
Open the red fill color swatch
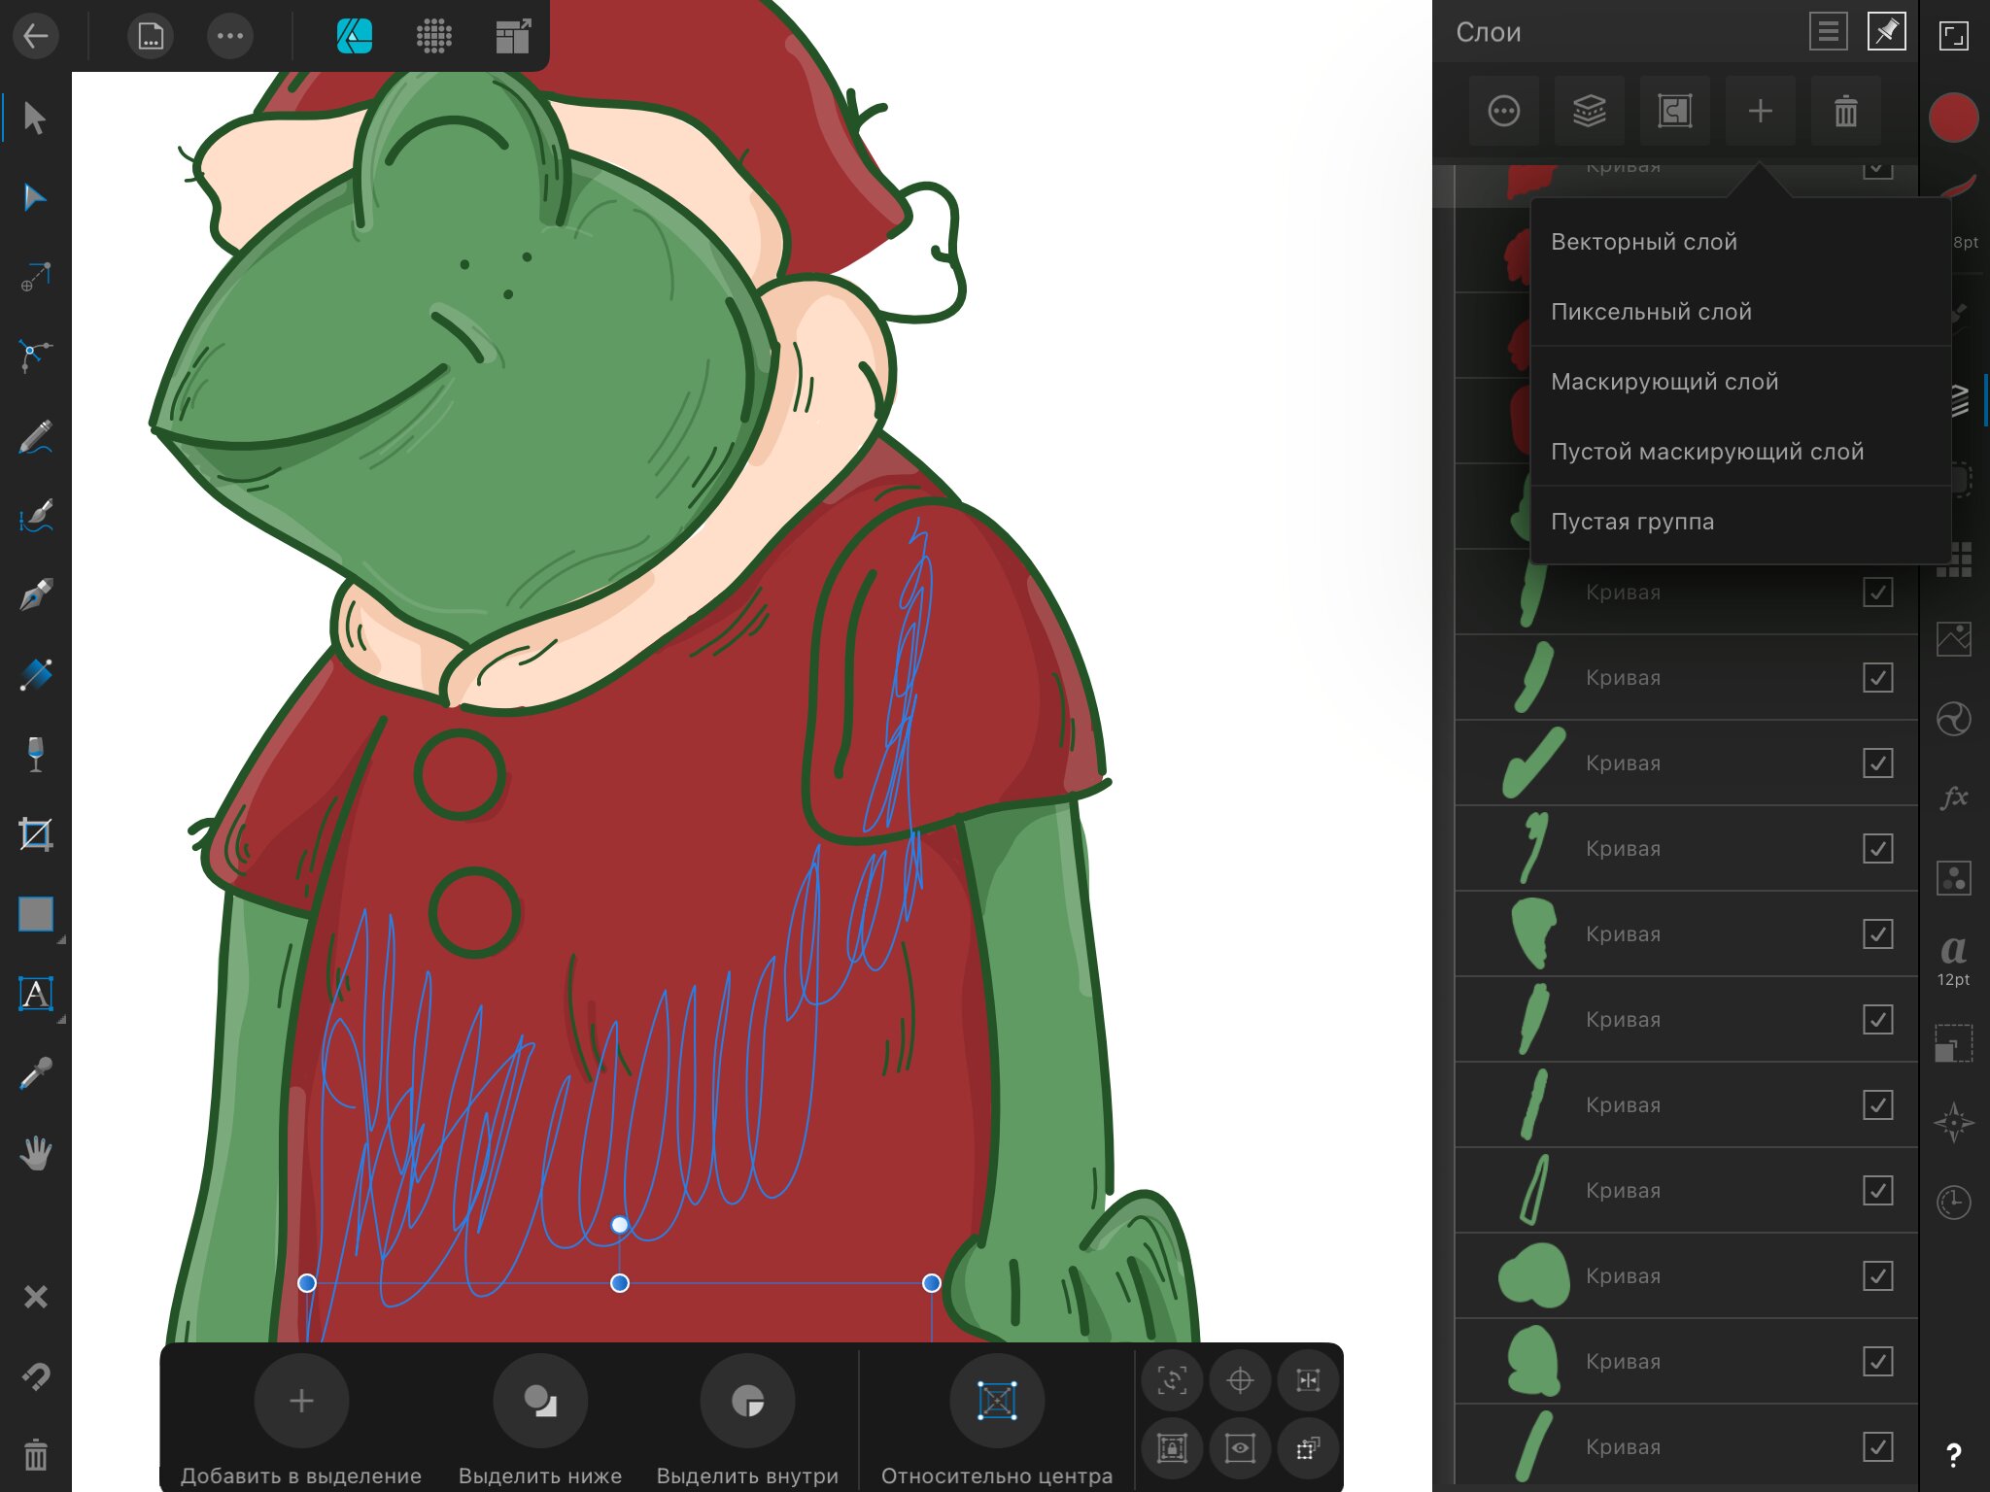[x=1953, y=118]
